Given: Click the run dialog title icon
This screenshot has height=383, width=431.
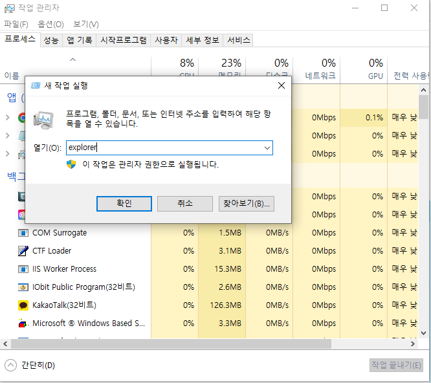Looking at the screenshot, I should pos(36,85).
